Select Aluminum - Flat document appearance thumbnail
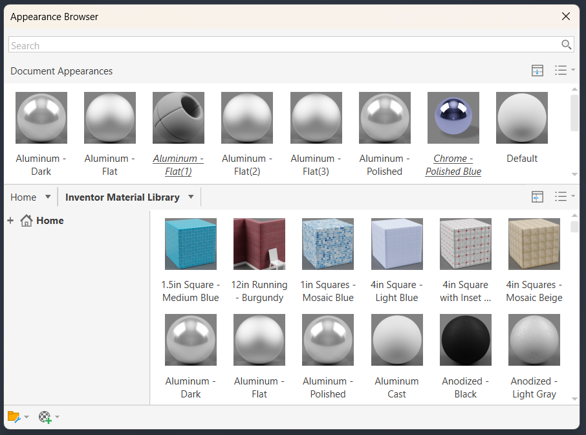586x435 pixels. [110, 118]
